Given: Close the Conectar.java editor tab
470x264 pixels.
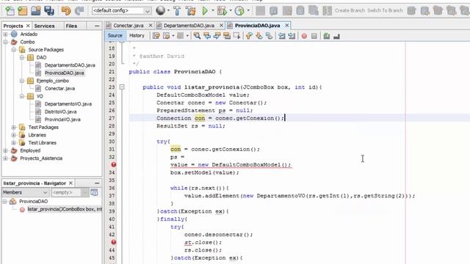Looking at the screenshot, I should click(151, 26).
